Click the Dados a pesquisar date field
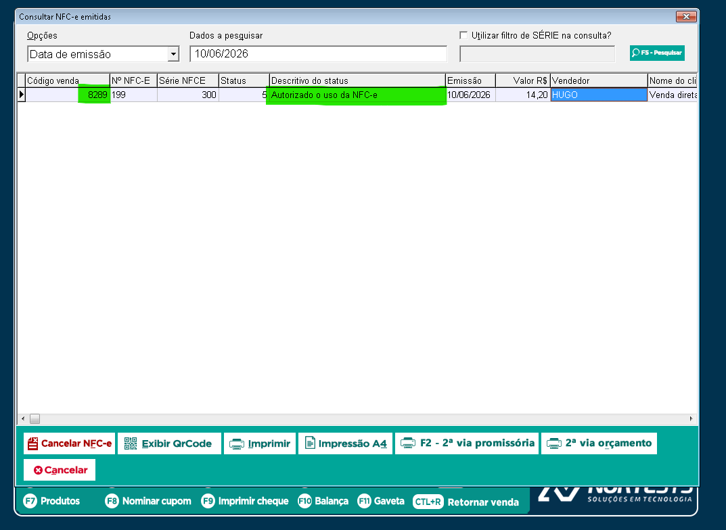The image size is (726, 530). 319,53
